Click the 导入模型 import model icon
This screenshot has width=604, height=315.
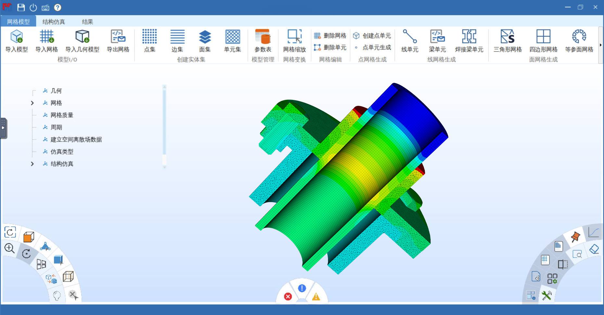[17, 36]
